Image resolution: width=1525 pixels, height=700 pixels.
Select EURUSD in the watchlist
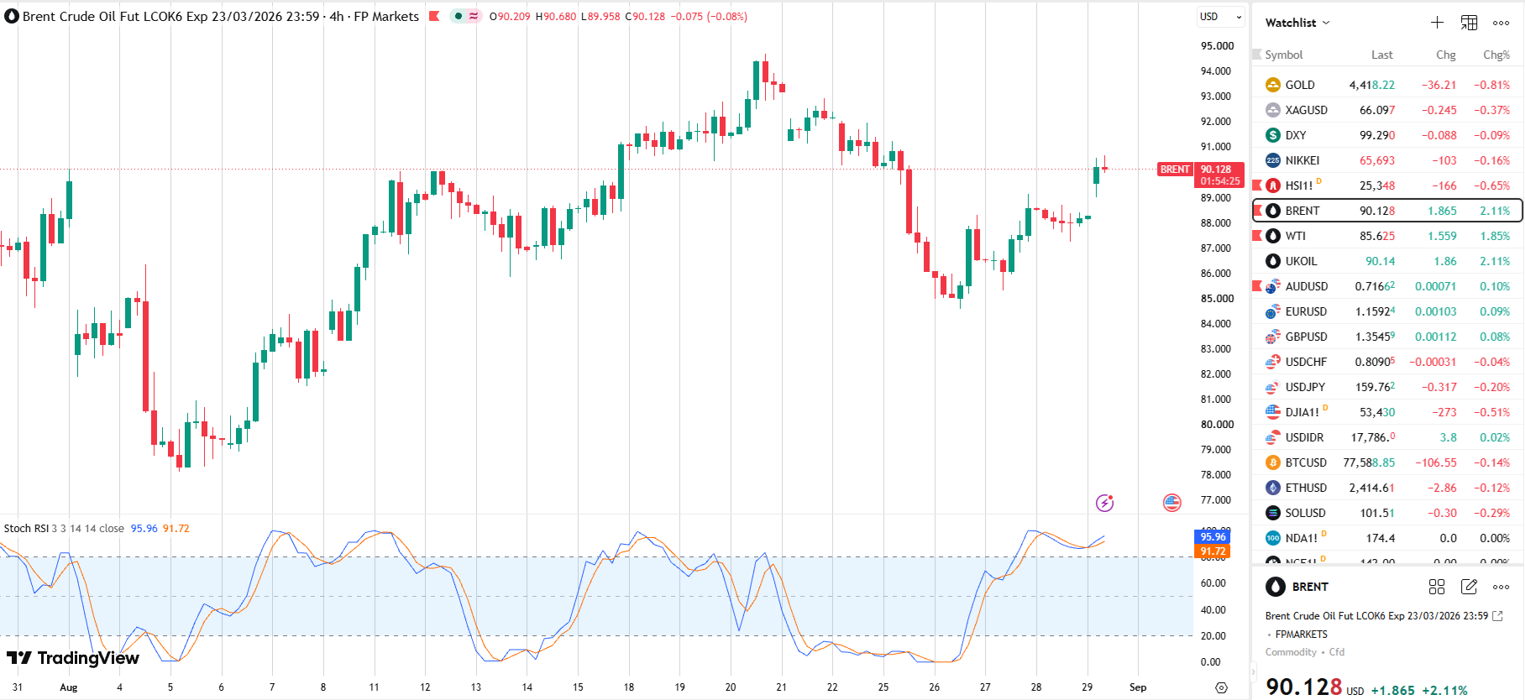pyautogui.click(x=1387, y=311)
